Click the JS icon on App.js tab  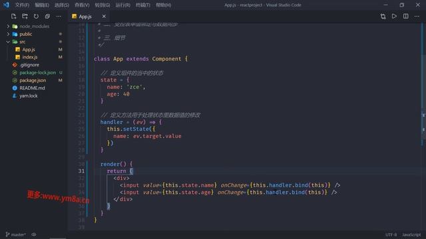(74, 17)
